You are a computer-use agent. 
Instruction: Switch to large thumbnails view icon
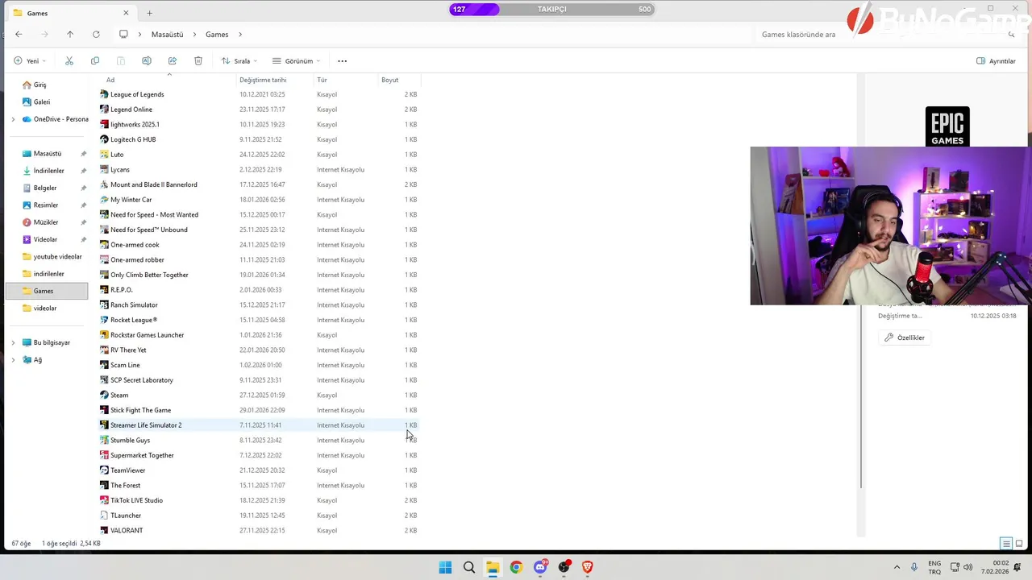(x=1019, y=544)
